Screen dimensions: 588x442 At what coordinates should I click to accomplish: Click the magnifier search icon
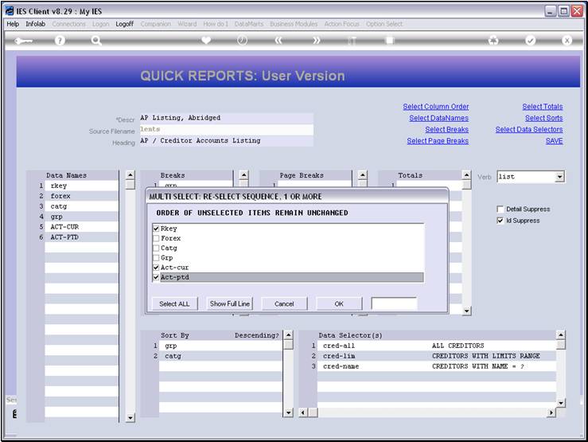[x=96, y=41]
